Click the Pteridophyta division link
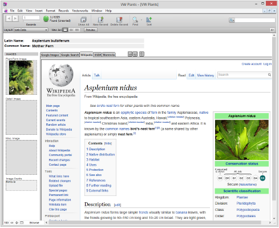The image size is (279, 228). pyautogui.click(x=246, y=203)
